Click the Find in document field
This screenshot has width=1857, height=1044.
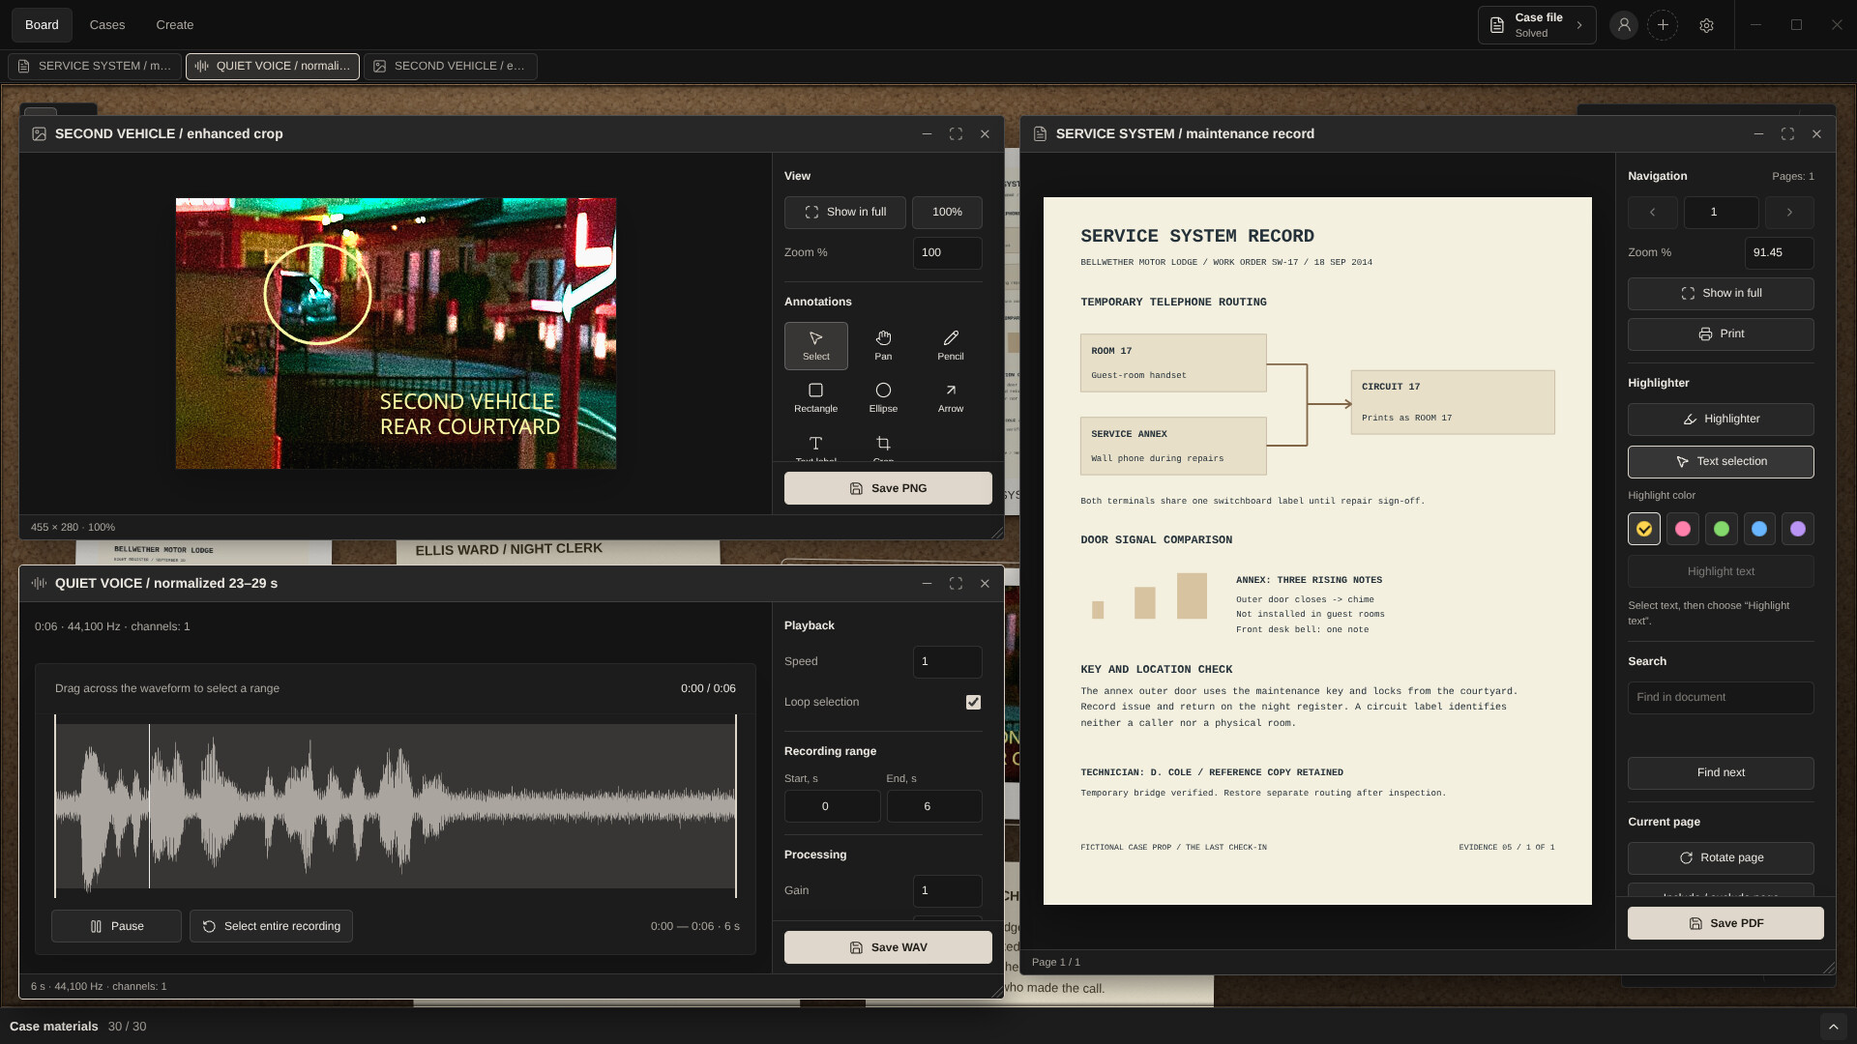point(1721,698)
